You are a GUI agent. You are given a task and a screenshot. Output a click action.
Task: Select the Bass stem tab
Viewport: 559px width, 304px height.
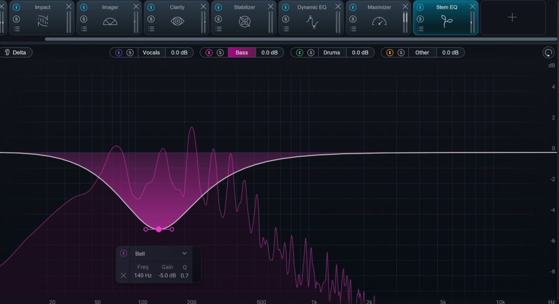point(241,53)
